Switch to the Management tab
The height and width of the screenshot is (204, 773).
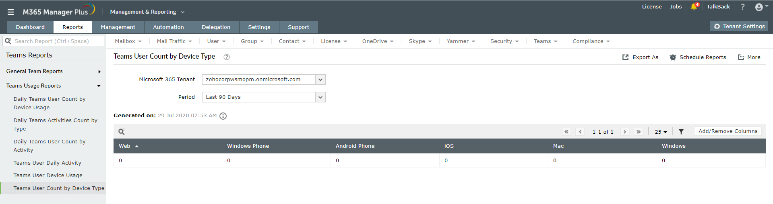pos(118,27)
